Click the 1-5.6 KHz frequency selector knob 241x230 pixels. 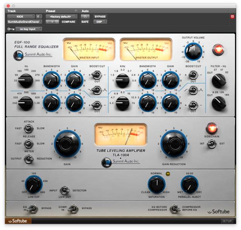coord(122,80)
